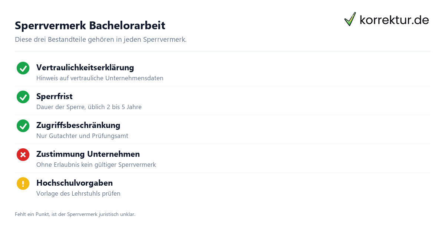
Task: Click the red X icon for Zustimmung Unternehmen
Action: [x=23, y=155]
